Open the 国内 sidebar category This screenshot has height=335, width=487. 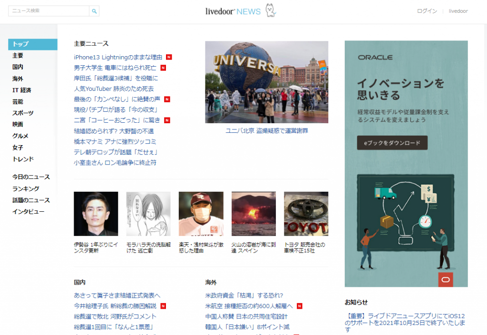click(18, 67)
